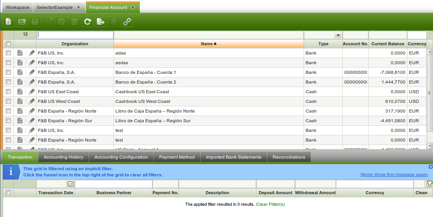Sort by the Name column header

pyautogui.click(x=209, y=44)
